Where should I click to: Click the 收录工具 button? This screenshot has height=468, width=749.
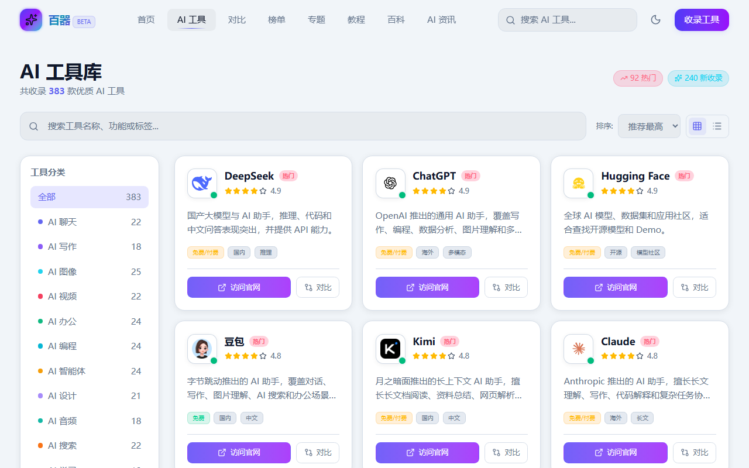tap(702, 20)
